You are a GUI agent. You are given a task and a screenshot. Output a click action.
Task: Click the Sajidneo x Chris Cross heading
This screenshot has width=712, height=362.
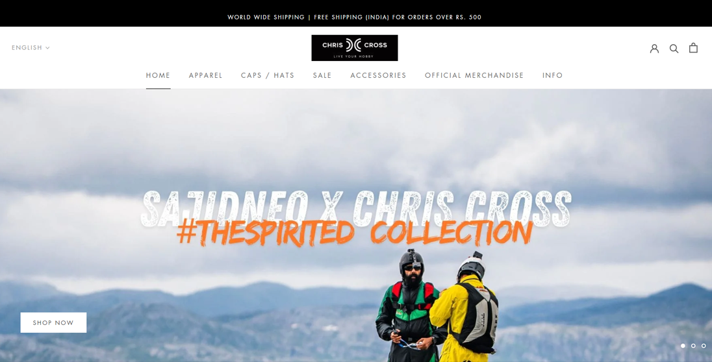(356, 208)
